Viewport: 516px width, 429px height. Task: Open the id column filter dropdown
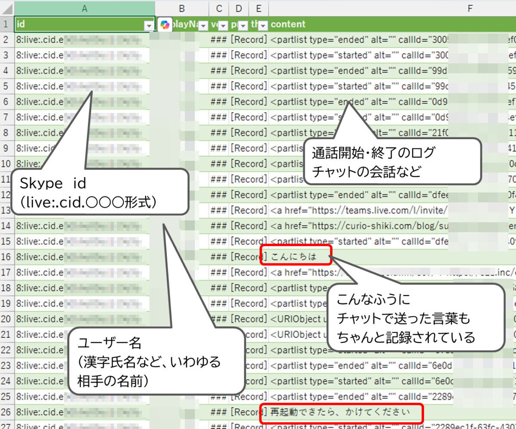149,25
